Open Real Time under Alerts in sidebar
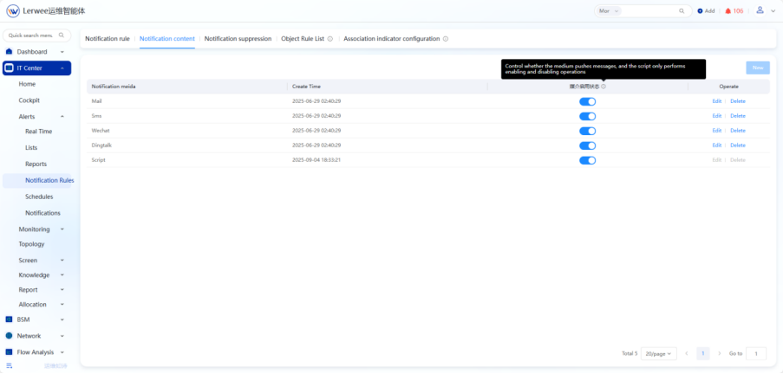 point(38,132)
